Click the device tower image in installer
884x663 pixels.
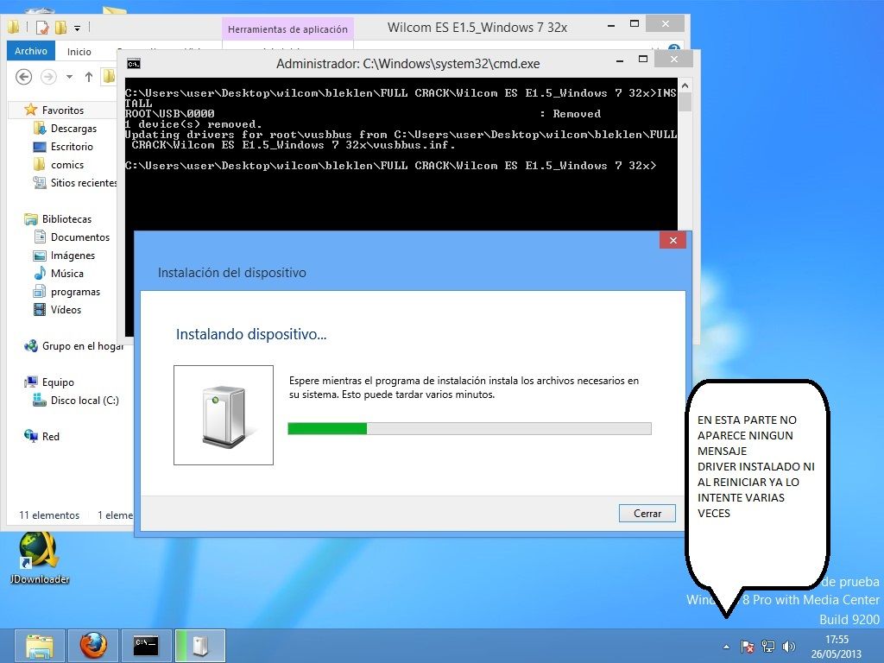pos(224,415)
